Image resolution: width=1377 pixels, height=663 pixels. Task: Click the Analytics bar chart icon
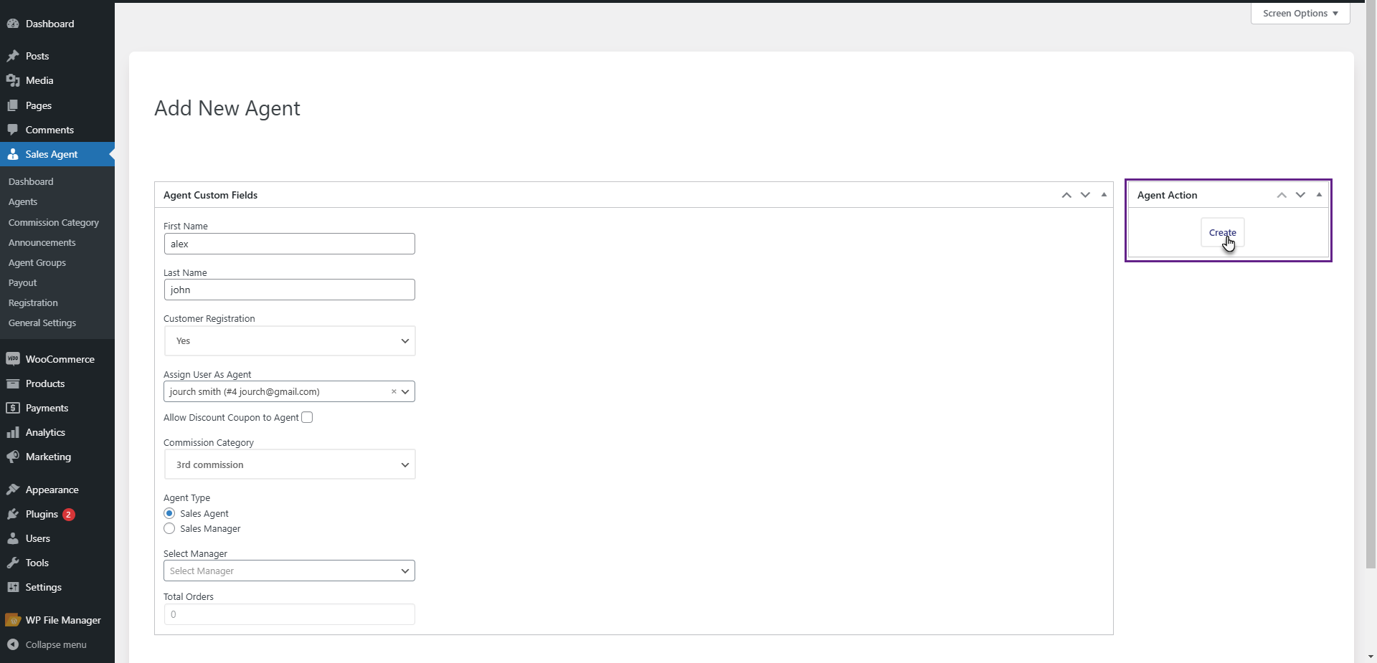coord(13,432)
